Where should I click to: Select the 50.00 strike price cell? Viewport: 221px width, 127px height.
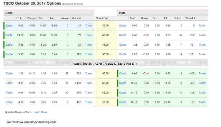pyautogui.click(x=105, y=54)
